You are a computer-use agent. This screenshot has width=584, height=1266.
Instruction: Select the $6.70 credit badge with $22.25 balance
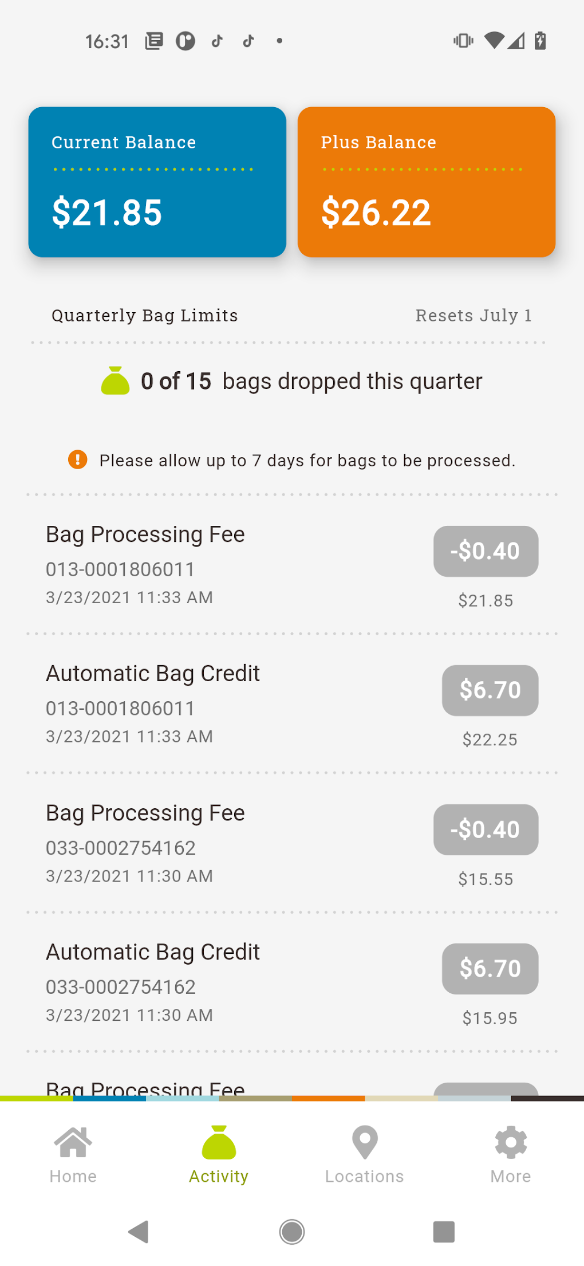tap(490, 690)
